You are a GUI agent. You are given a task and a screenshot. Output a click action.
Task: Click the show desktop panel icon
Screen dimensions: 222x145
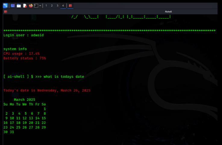pos(13,6)
